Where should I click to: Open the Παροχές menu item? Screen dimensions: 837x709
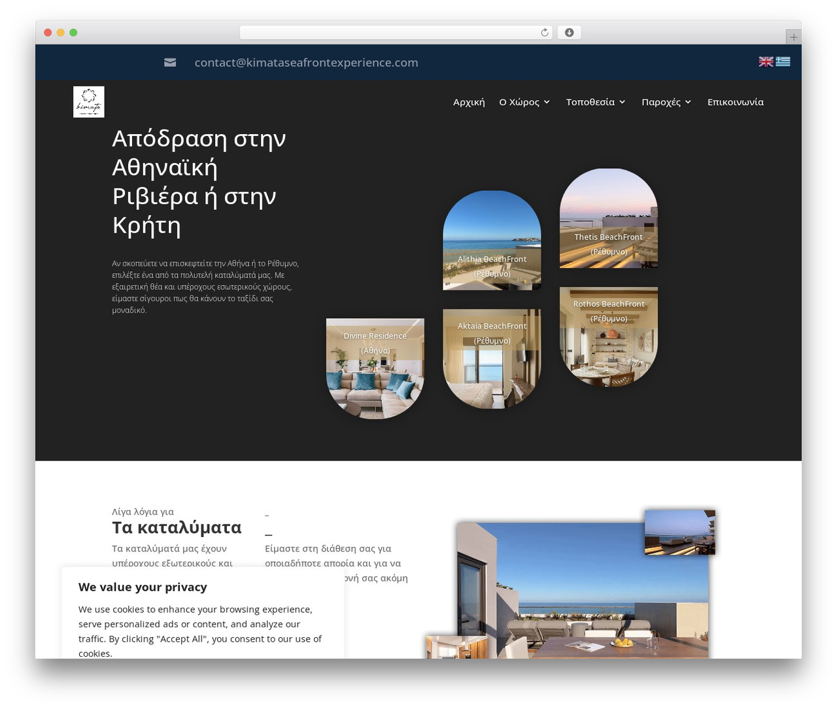coord(661,102)
